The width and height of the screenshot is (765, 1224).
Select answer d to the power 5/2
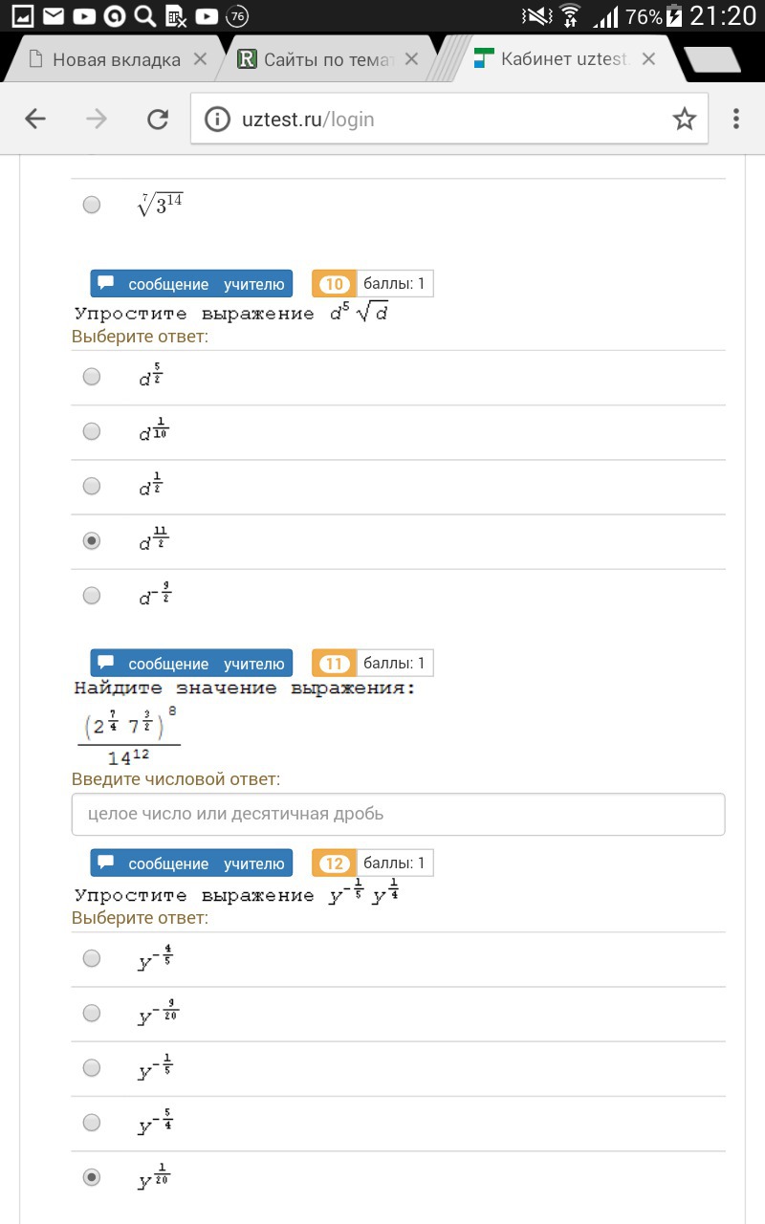point(92,377)
